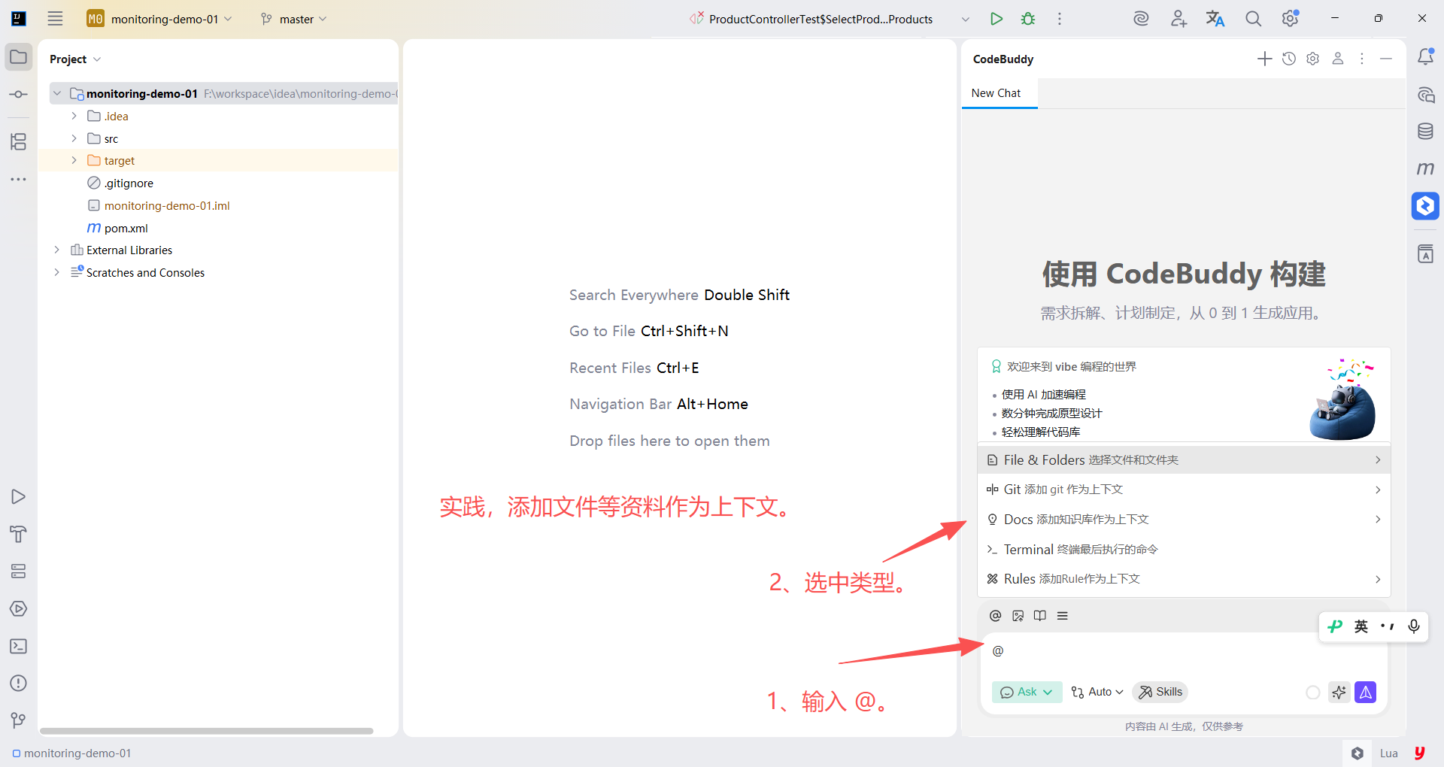Toggle the Project tool window icon

pos(19,57)
